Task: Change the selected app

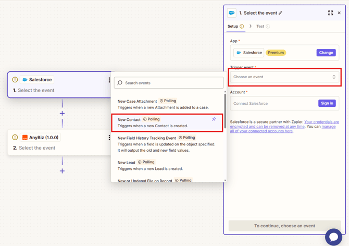Action: tap(326, 53)
